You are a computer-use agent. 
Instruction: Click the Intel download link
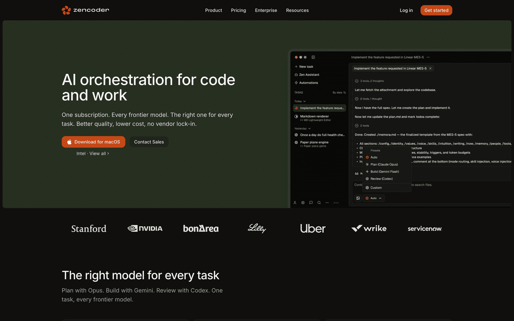coord(81,153)
